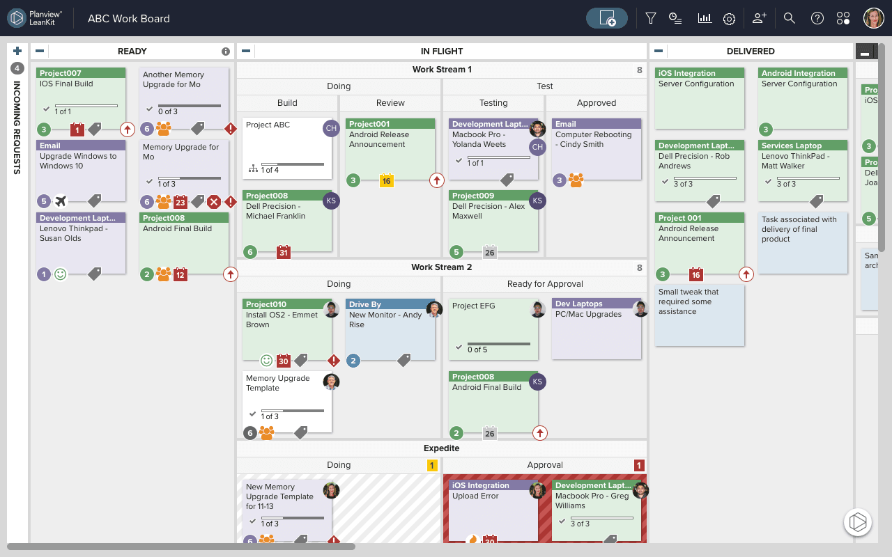Screen dimensions: 892x557
Task: Open the reports bar chart icon
Action: 705,18
